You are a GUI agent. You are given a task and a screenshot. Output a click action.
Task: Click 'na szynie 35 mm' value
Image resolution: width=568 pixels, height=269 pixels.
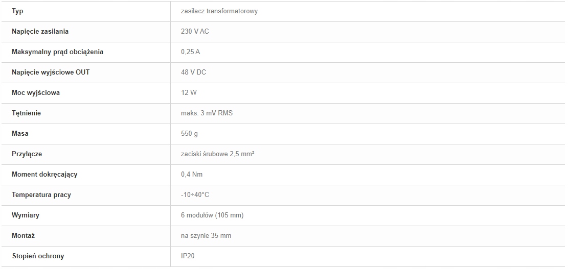click(206, 236)
